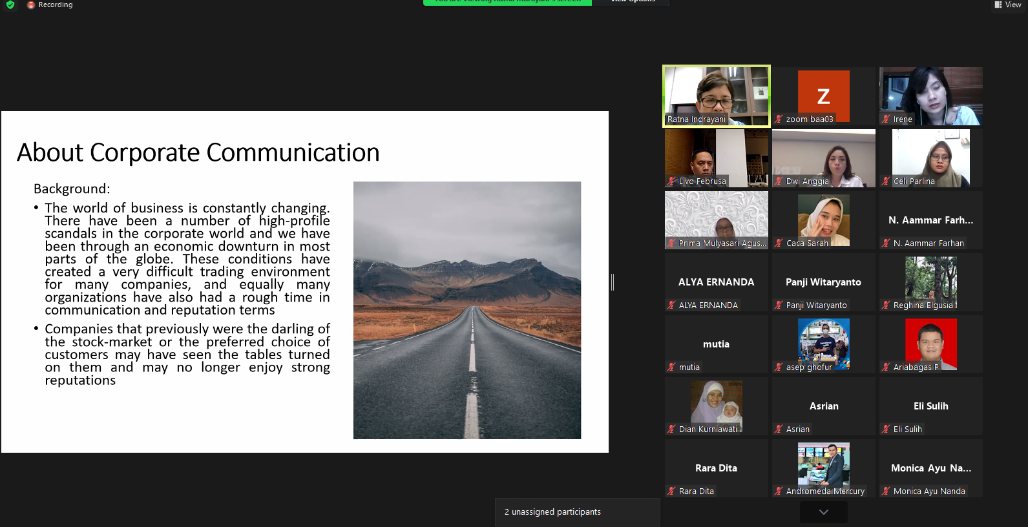Select Caca Sarah's video thumbnail
Viewport: 1028px width, 527px height.
[824, 220]
